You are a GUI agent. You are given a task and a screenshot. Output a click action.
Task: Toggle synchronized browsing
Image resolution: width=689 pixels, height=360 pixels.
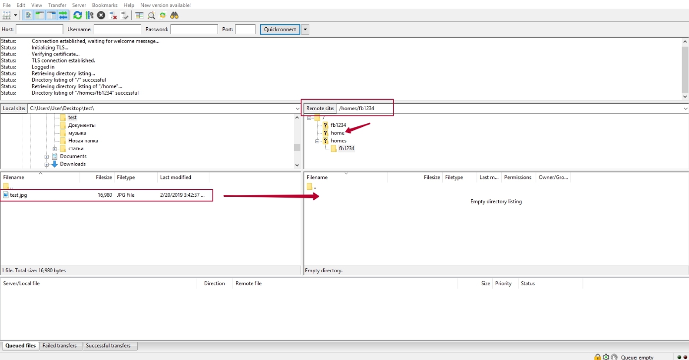[x=163, y=15]
